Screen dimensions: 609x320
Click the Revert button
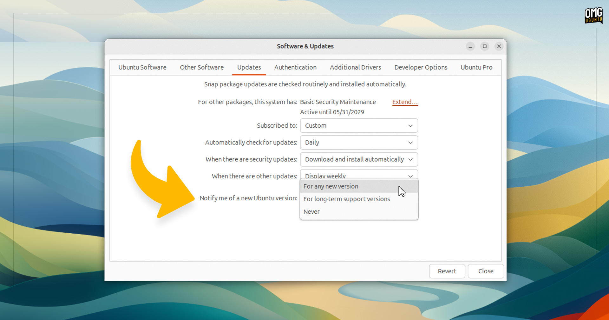click(x=447, y=271)
